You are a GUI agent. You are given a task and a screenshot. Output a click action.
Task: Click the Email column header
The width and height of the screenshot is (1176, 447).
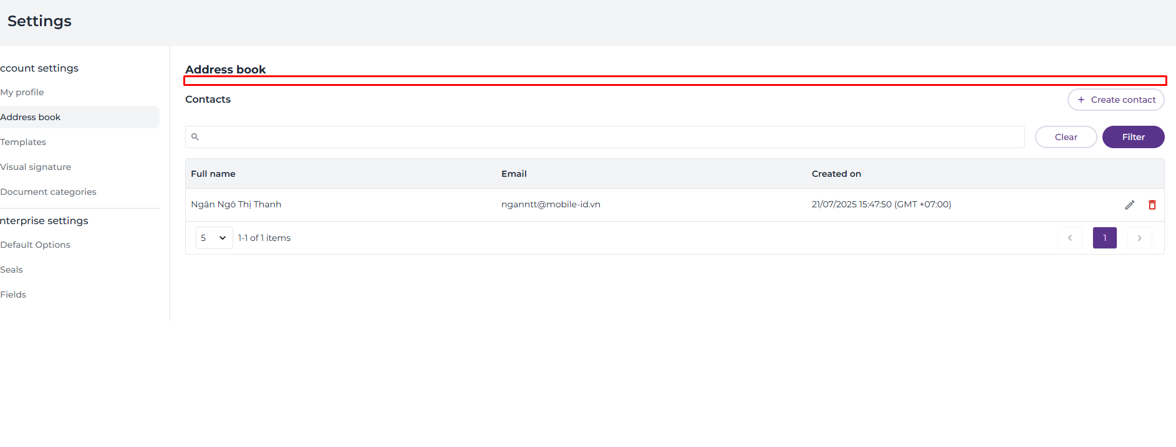(514, 174)
